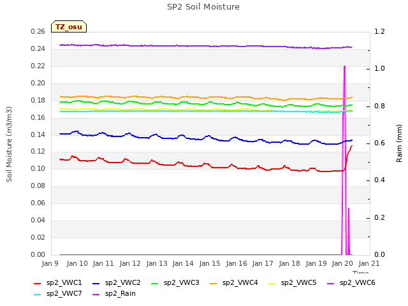This screenshot has height=306, width=408.
Task: Click the 0.20 left axis value
Action: pos(38,84)
